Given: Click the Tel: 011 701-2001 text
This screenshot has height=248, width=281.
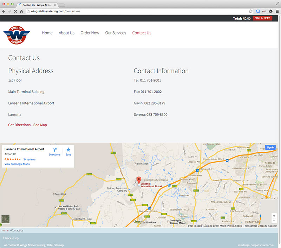Looking at the screenshot, I should pos(147,80).
